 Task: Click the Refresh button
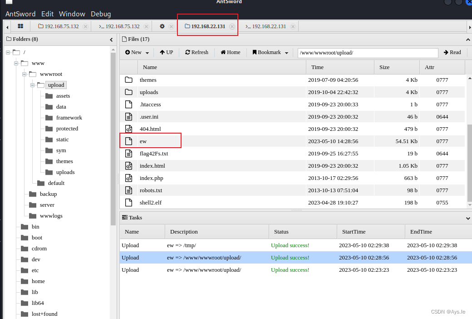point(197,52)
